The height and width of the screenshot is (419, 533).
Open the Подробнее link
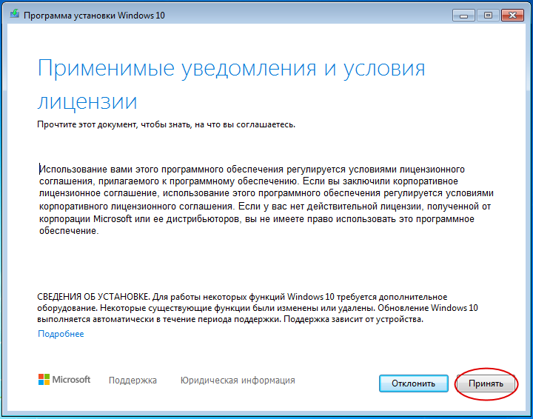(61, 334)
